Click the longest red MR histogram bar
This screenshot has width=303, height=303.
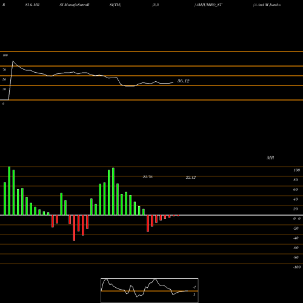coord(74,228)
